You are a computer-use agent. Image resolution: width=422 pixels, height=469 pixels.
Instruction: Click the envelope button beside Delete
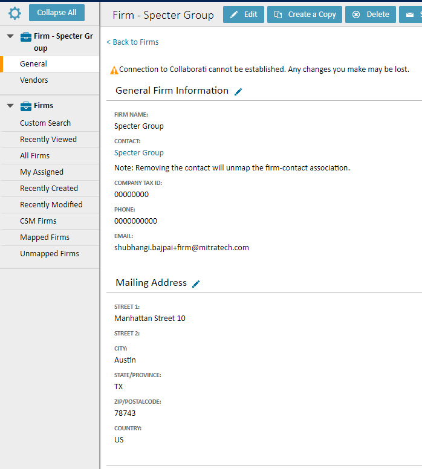click(x=411, y=15)
